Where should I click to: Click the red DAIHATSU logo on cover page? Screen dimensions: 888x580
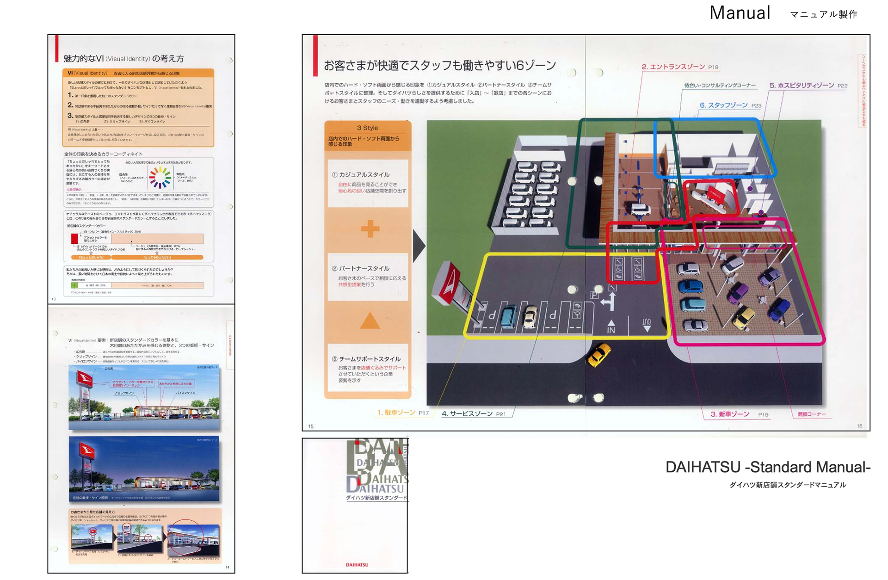point(357,565)
